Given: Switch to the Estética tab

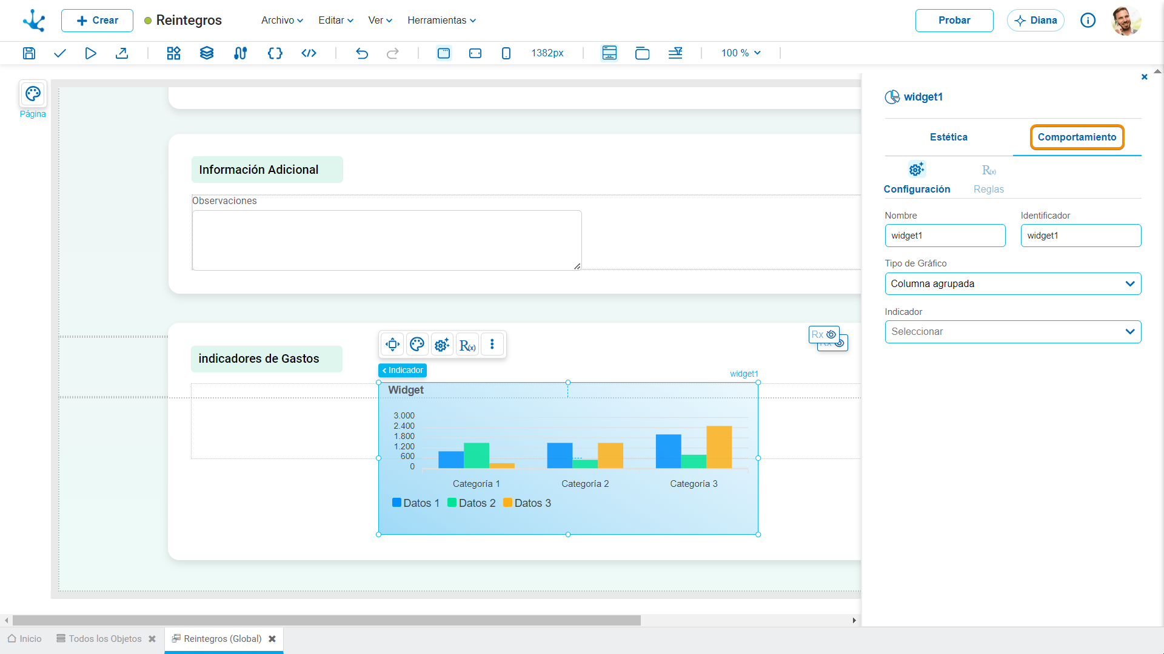Looking at the screenshot, I should [949, 137].
